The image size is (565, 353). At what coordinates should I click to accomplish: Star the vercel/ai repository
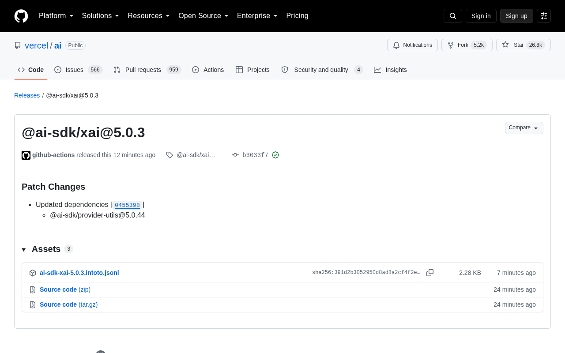524,45
